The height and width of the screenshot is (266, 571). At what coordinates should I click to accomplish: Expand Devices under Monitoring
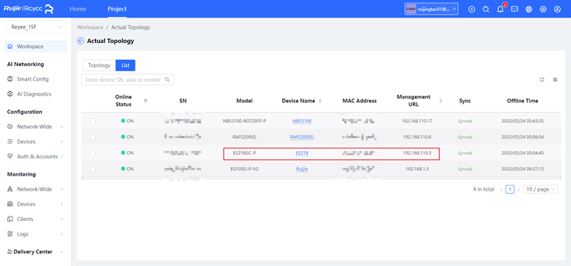62,204
